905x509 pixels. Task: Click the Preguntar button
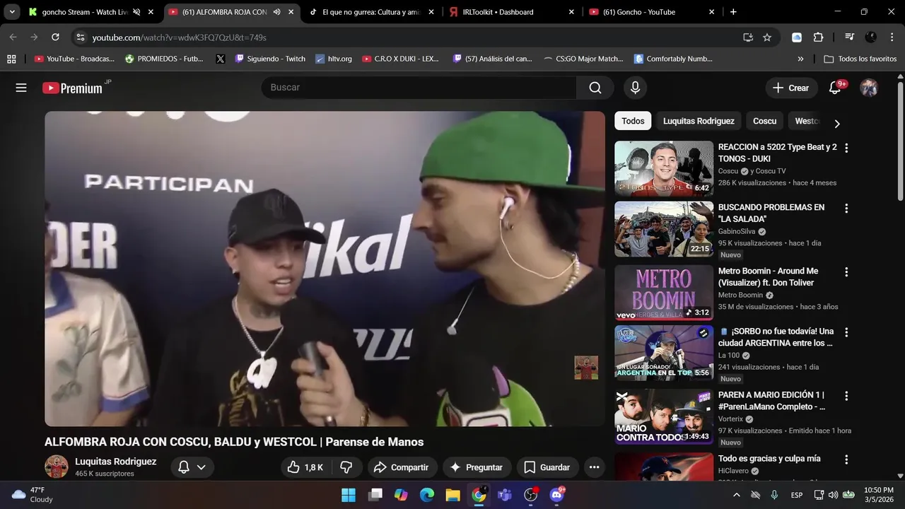point(476,467)
